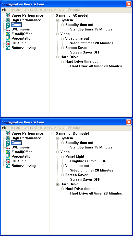Click Battery saving icon in bottom window
Screen dimensions: 133x236
tap(8, 166)
